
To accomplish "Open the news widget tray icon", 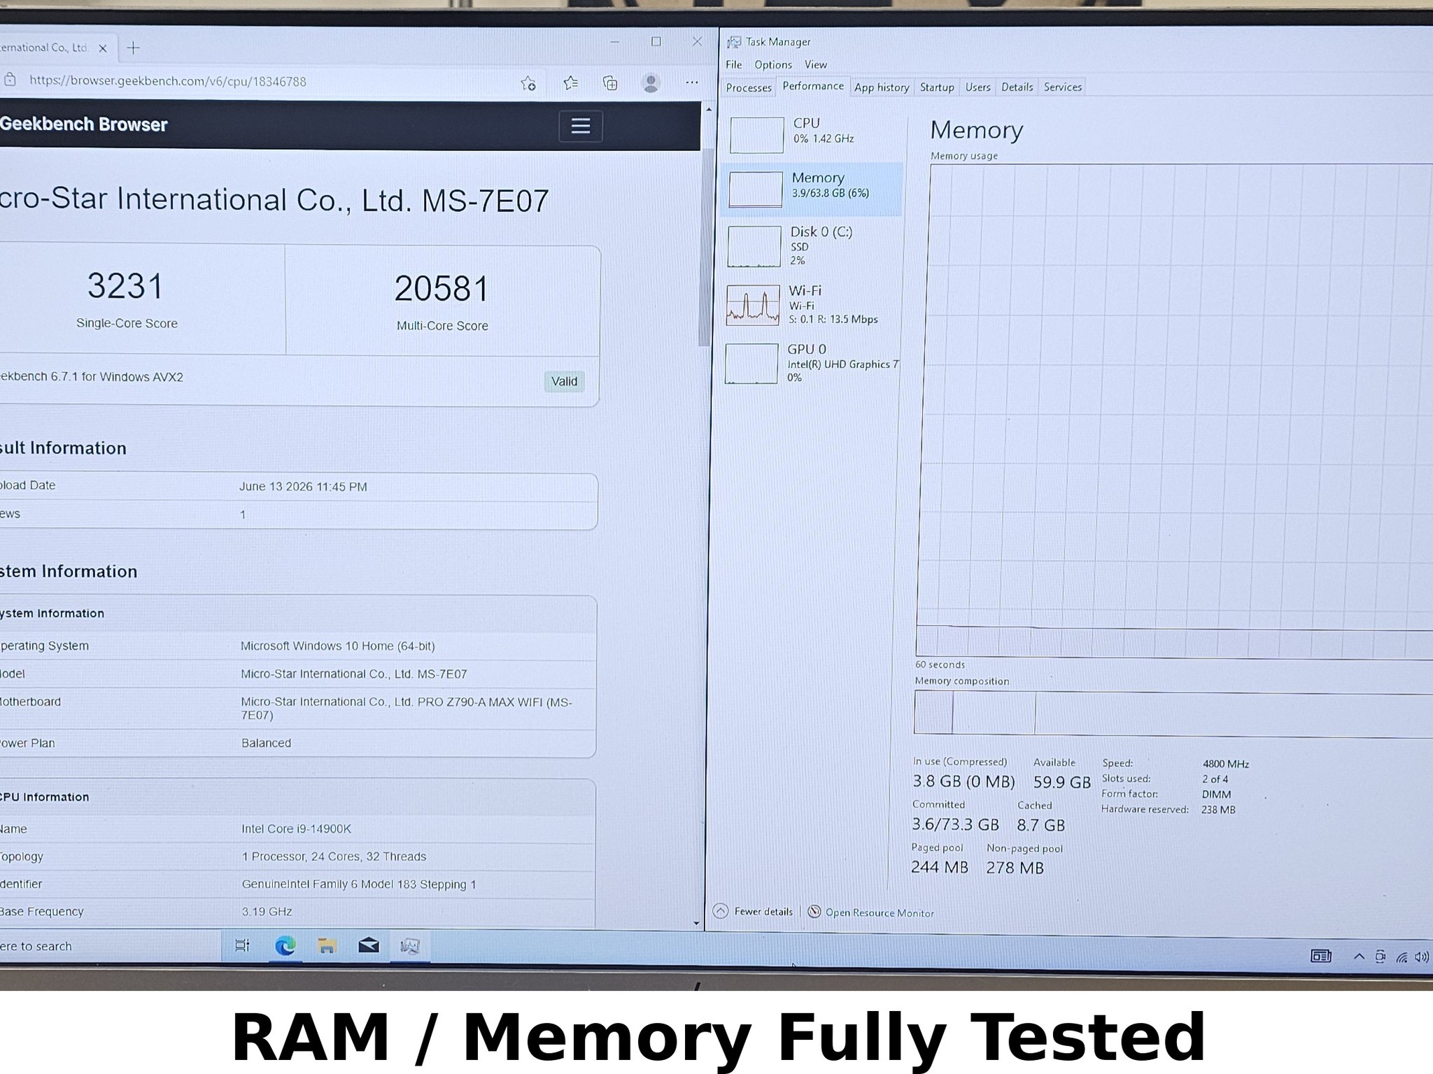I will point(1320,956).
